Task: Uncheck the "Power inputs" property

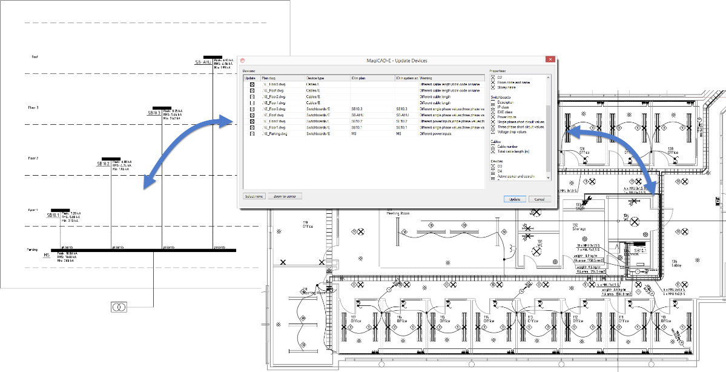Action: (x=492, y=117)
